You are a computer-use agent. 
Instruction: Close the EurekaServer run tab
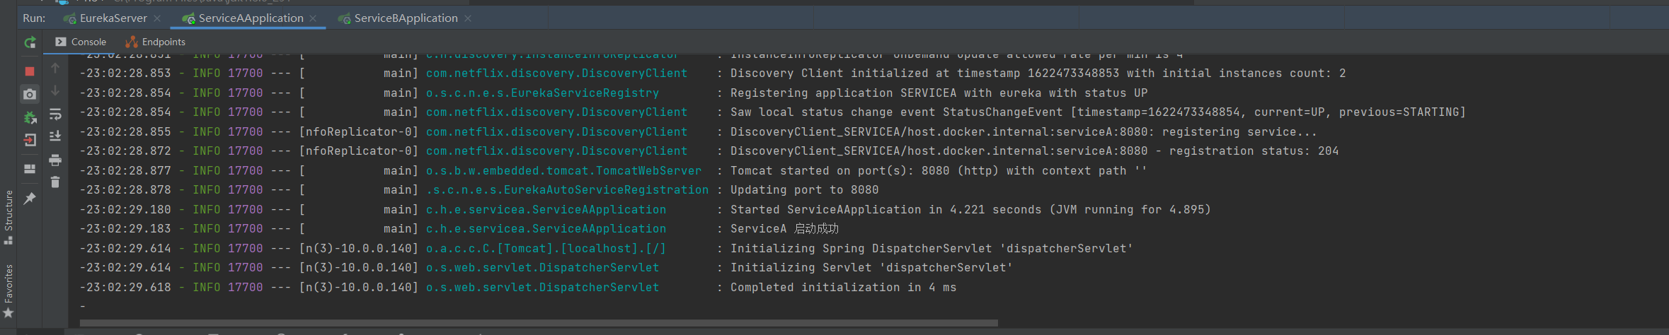tap(157, 18)
